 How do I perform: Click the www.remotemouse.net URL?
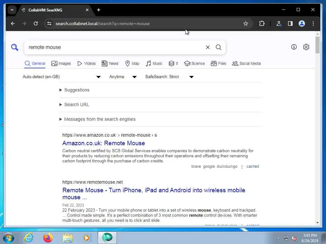(x=93, y=182)
